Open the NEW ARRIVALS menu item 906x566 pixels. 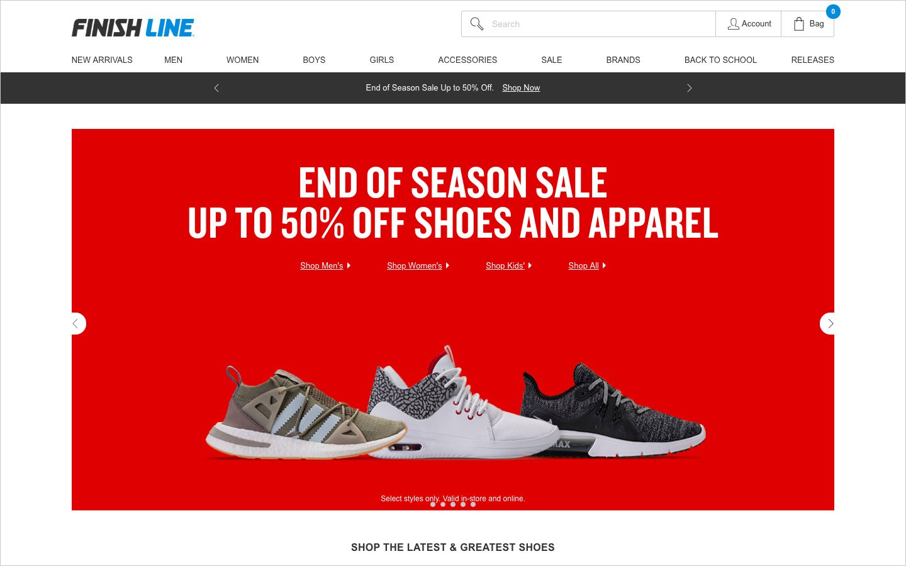coord(102,60)
